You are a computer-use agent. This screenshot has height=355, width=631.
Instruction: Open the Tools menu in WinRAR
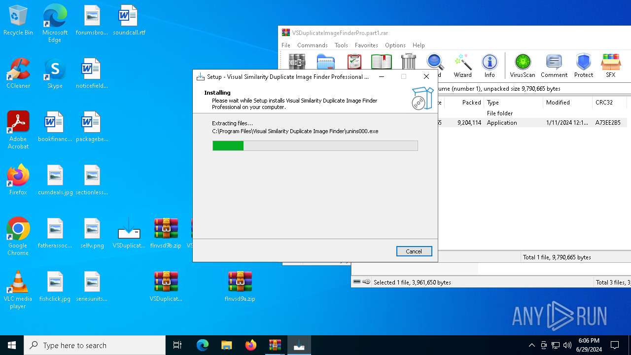click(x=341, y=45)
